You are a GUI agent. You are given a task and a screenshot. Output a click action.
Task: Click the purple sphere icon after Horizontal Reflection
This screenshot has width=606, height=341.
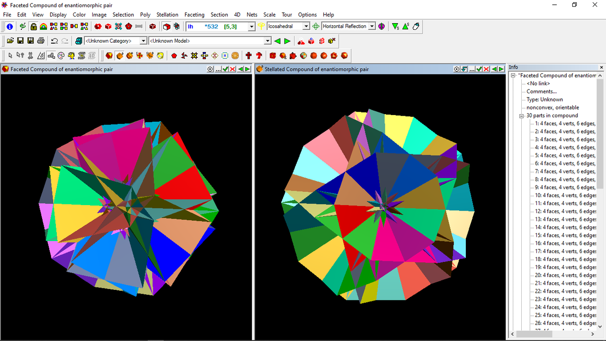pos(382,27)
